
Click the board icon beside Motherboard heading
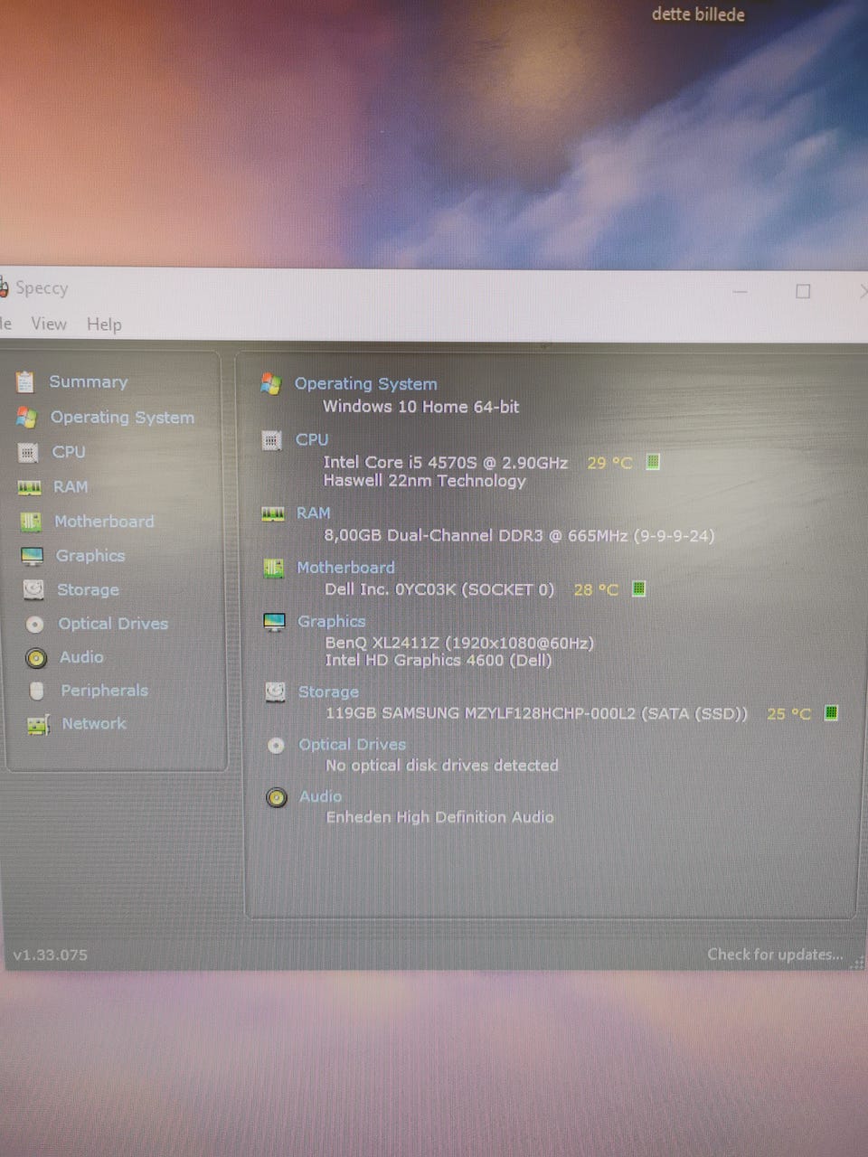273,569
